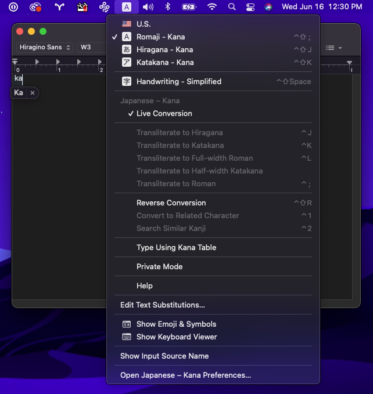This screenshot has height=394, width=373.
Task: Open the list style dropdown
Action: pyautogui.click(x=333, y=48)
